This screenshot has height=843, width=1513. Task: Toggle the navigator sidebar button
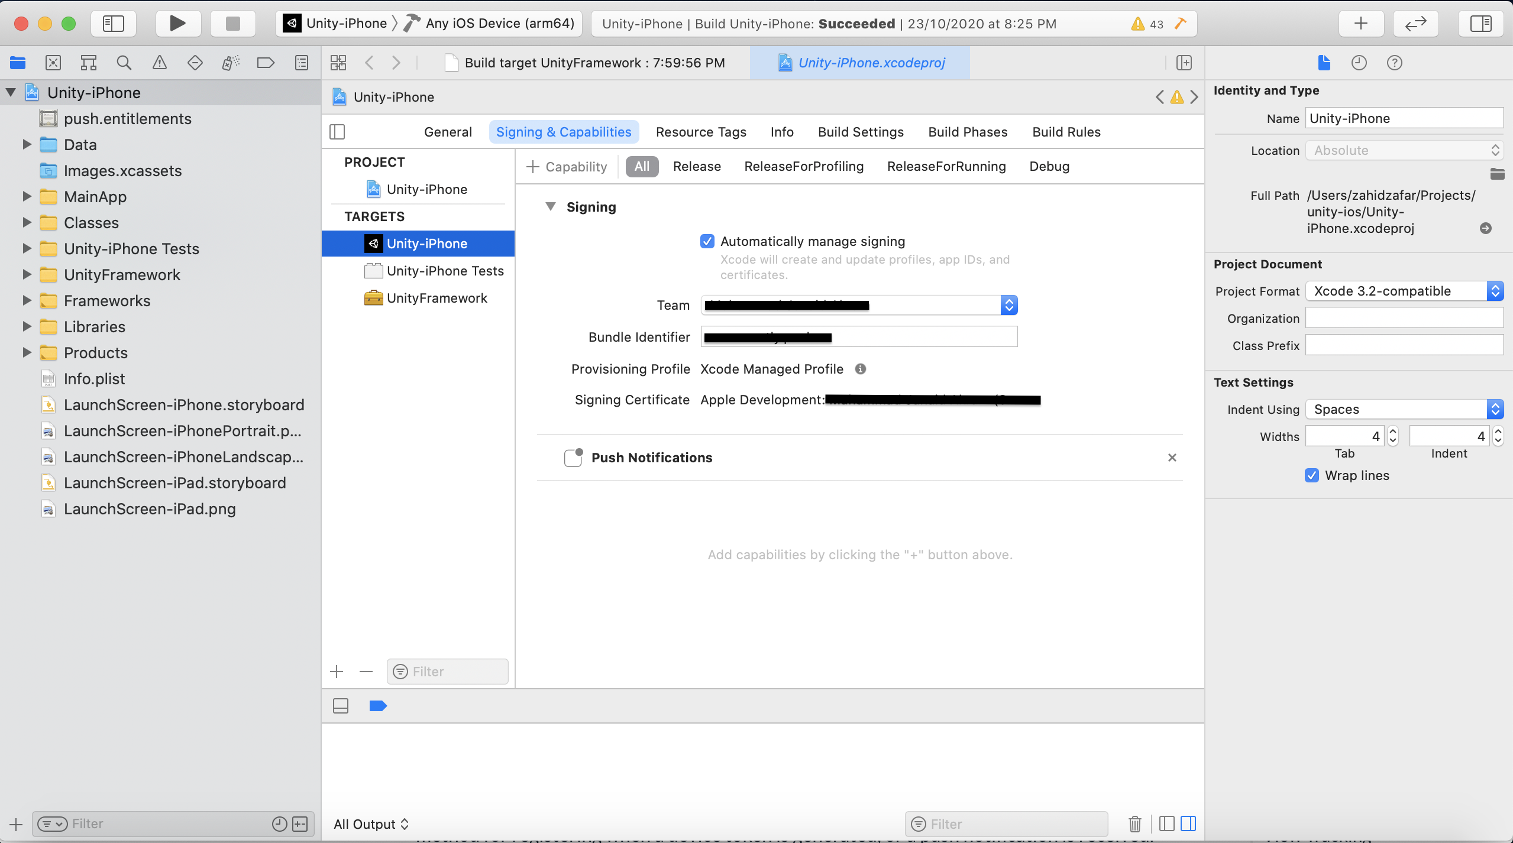click(113, 24)
